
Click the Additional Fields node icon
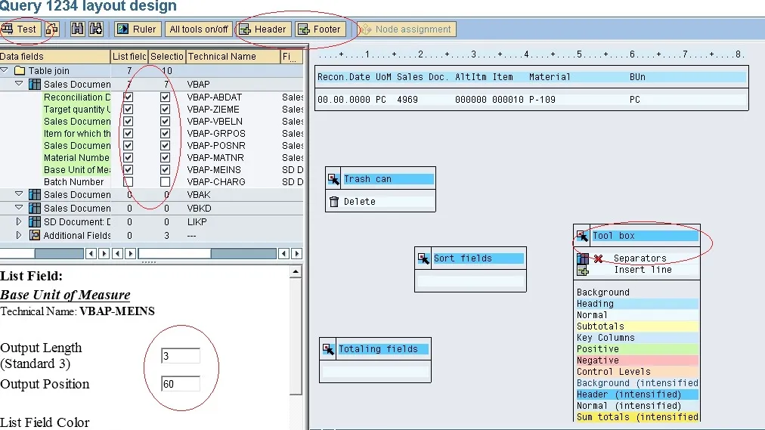[x=35, y=236]
